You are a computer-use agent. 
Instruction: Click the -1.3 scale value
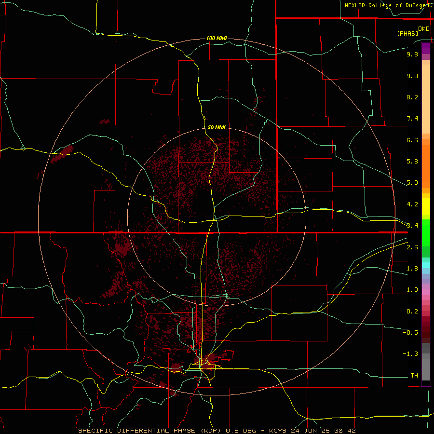[x=410, y=354]
